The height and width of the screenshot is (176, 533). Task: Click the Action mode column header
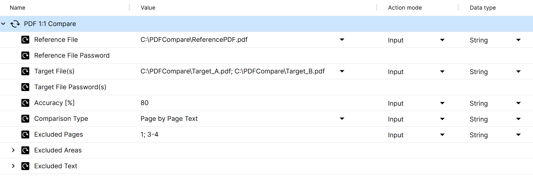coord(405,8)
